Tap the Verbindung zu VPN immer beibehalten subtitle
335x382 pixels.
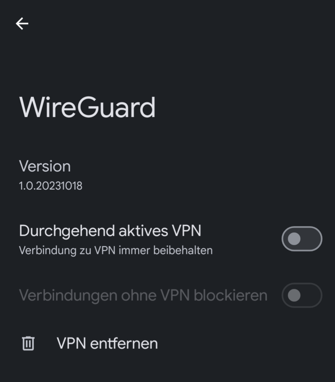[x=116, y=250]
